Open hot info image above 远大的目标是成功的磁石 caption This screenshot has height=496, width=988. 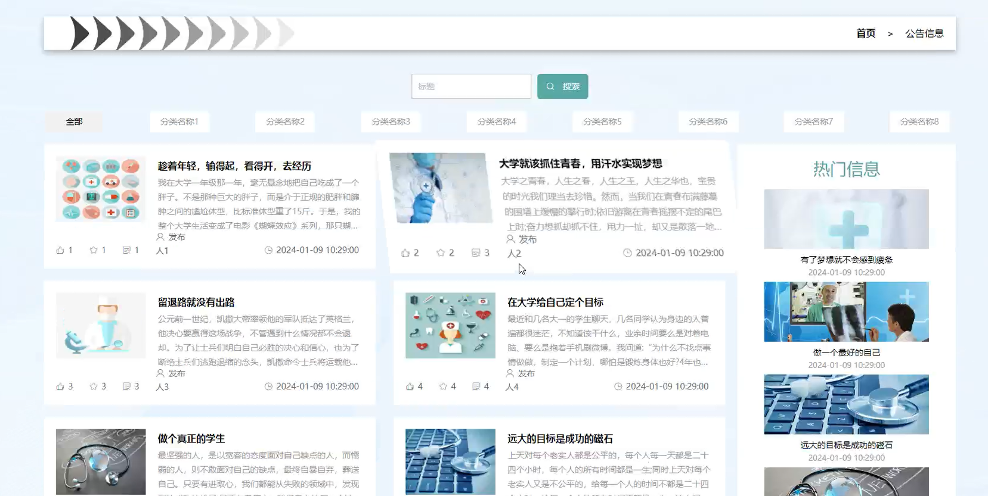[x=846, y=404]
